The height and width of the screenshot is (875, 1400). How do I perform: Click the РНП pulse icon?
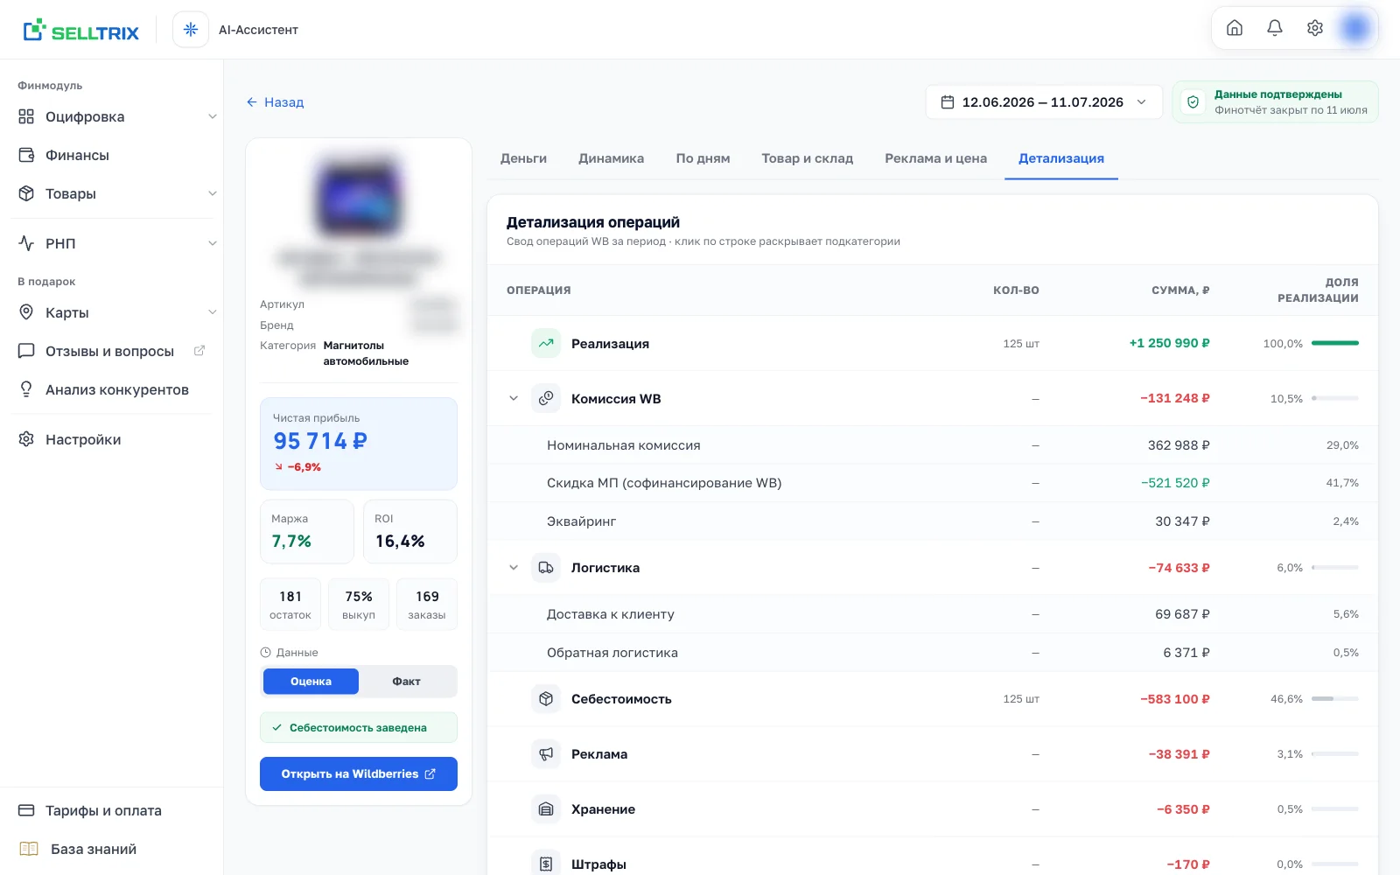[x=26, y=243]
